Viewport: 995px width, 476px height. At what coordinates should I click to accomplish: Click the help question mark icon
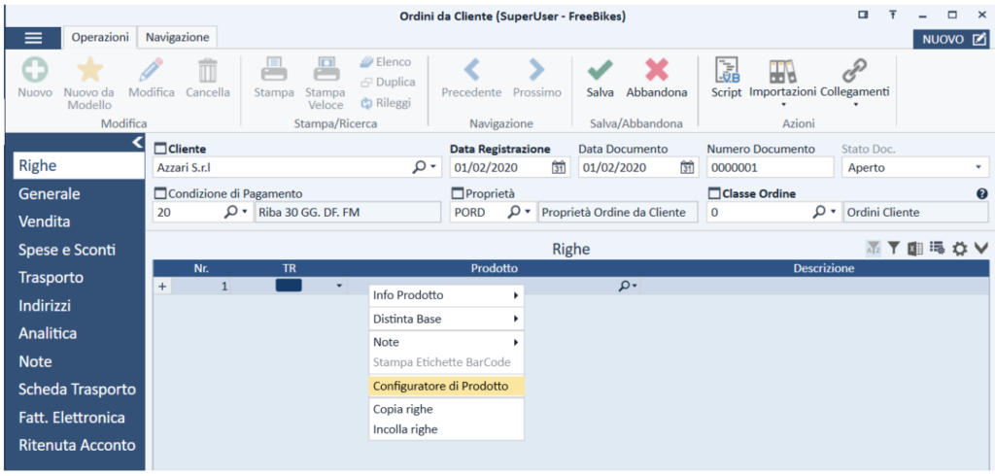point(982,193)
